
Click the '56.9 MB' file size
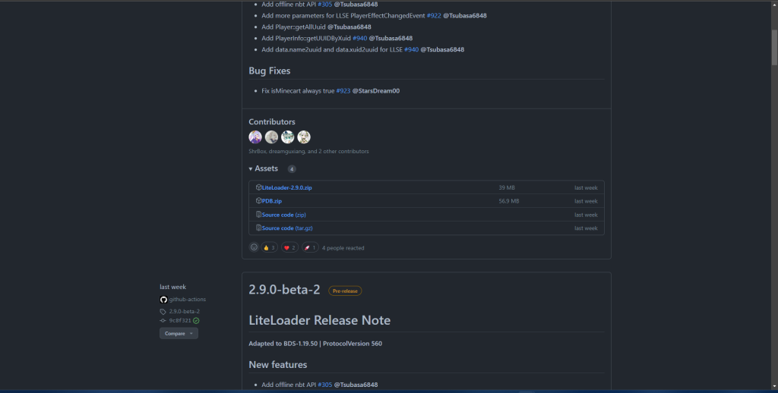[508, 201]
